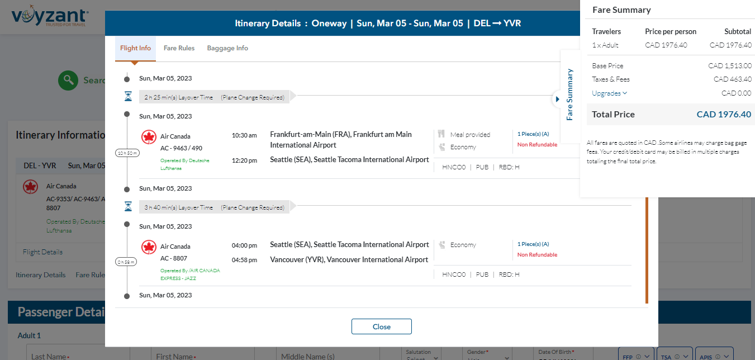755x360 pixels.
Task: Click the 2 h 25 min layover hourglass icon
Action: coord(128,97)
